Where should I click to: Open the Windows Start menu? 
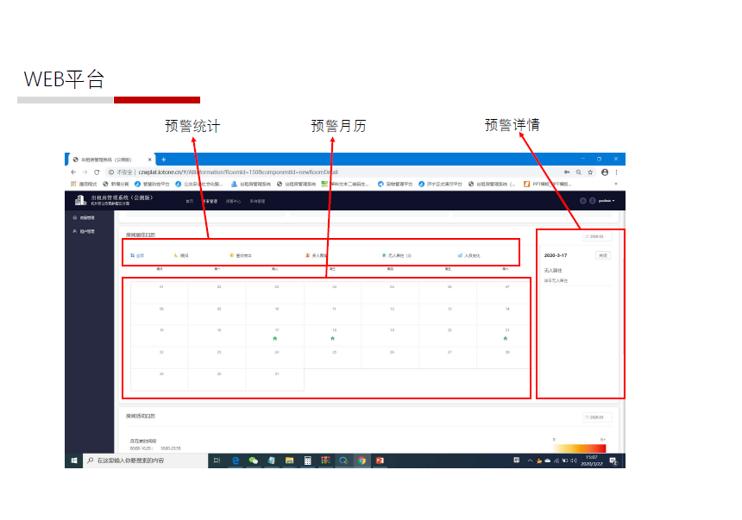click(74, 460)
